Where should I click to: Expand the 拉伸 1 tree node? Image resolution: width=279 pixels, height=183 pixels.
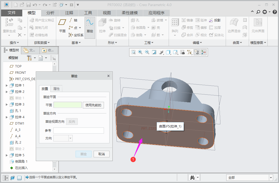[7, 85]
